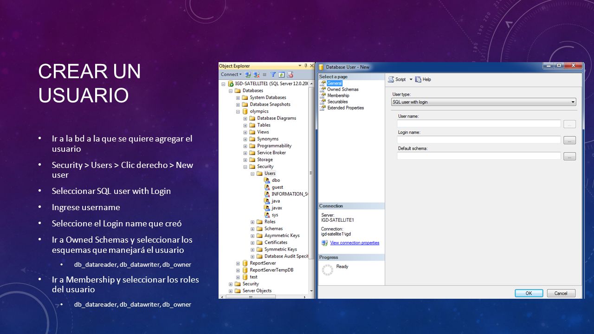Open the Connect dropdown in Object Explorer
This screenshot has width=594, height=334.
[x=231, y=74]
